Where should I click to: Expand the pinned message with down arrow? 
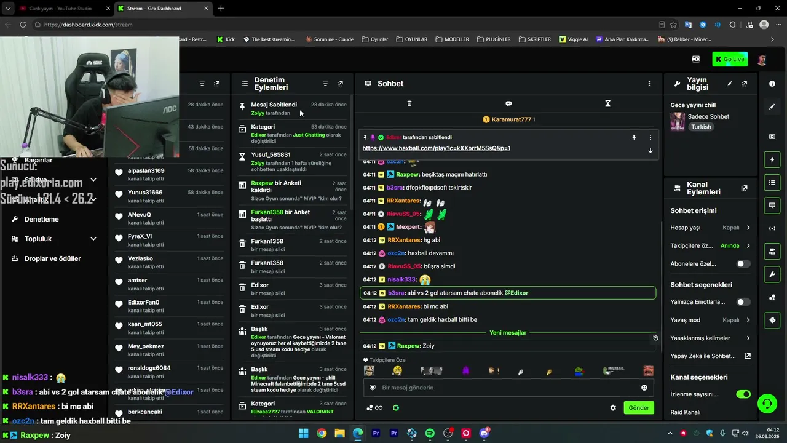(x=650, y=150)
